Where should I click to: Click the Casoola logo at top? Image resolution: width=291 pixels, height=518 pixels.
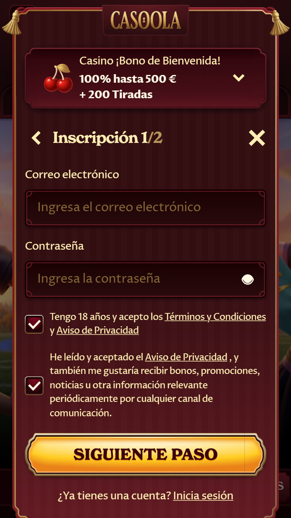145,20
